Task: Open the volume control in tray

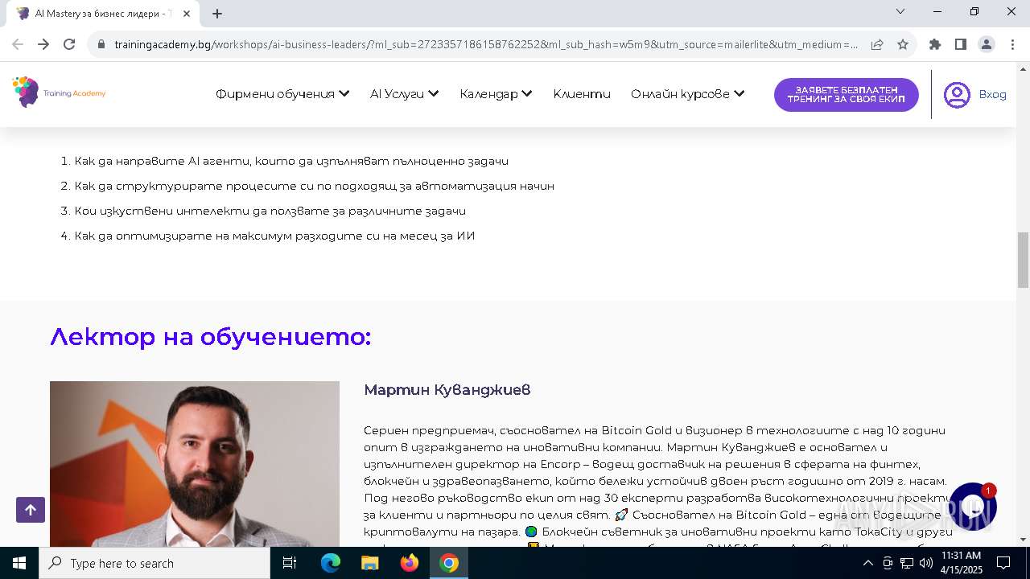Action: 926,563
